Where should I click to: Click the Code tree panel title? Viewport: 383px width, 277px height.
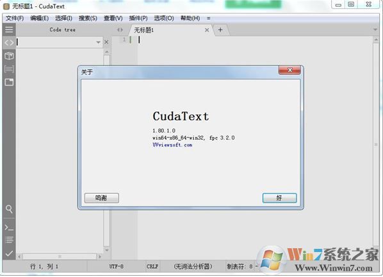point(63,30)
